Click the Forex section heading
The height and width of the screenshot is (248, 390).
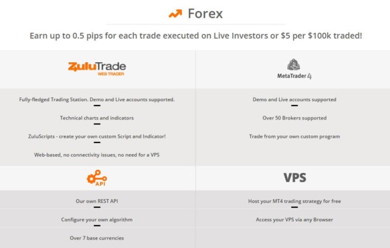pyautogui.click(x=205, y=13)
